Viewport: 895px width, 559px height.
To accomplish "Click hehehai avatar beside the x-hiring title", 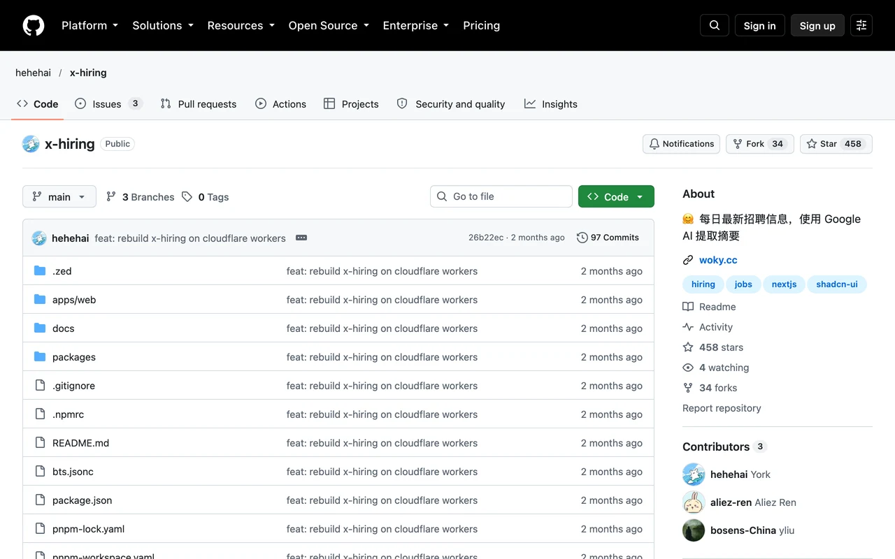I will tap(31, 144).
